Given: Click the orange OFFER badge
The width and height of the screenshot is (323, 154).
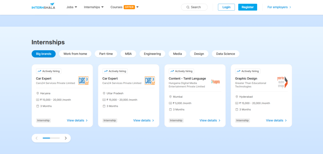Looking at the screenshot, I should (129, 7).
